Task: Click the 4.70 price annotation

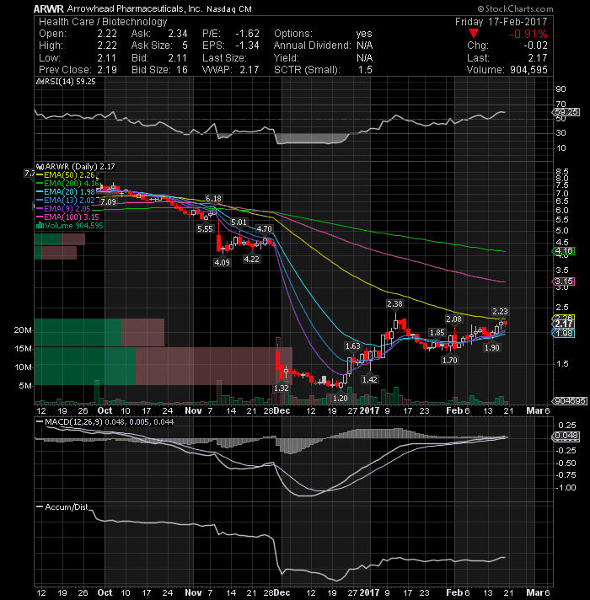Action: 264,229
